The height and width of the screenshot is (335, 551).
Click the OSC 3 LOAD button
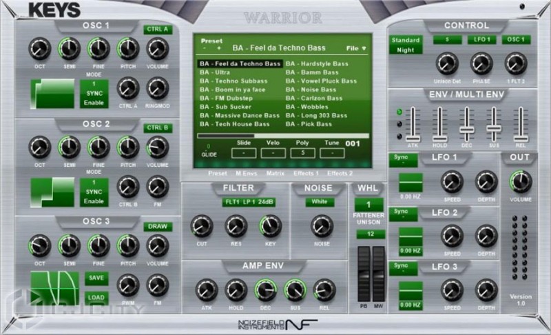96,297
